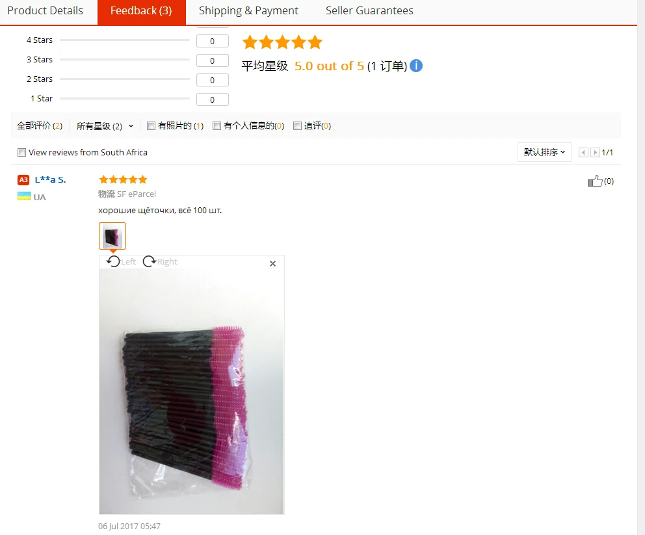This screenshot has height=535, width=645.
Task: Open the Shipping & Payment tab
Action: coord(248,10)
